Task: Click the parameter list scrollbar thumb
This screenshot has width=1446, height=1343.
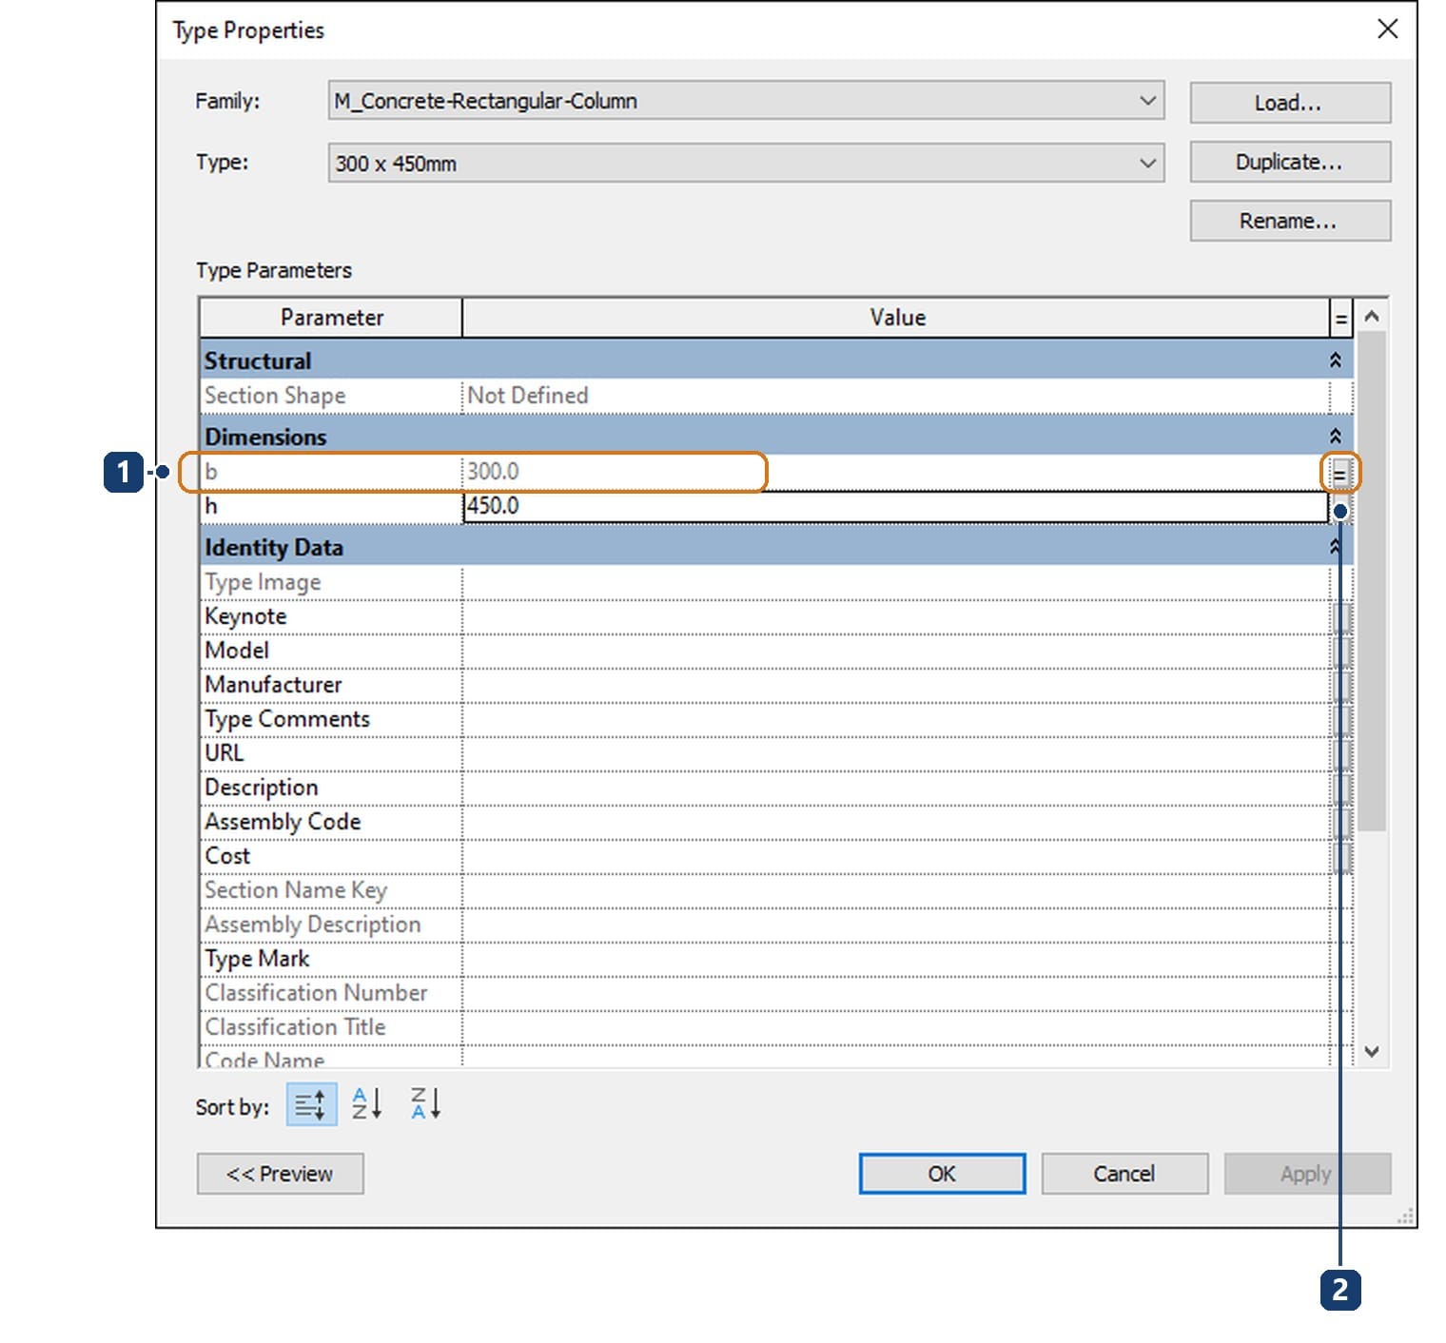Action: coord(1372,582)
